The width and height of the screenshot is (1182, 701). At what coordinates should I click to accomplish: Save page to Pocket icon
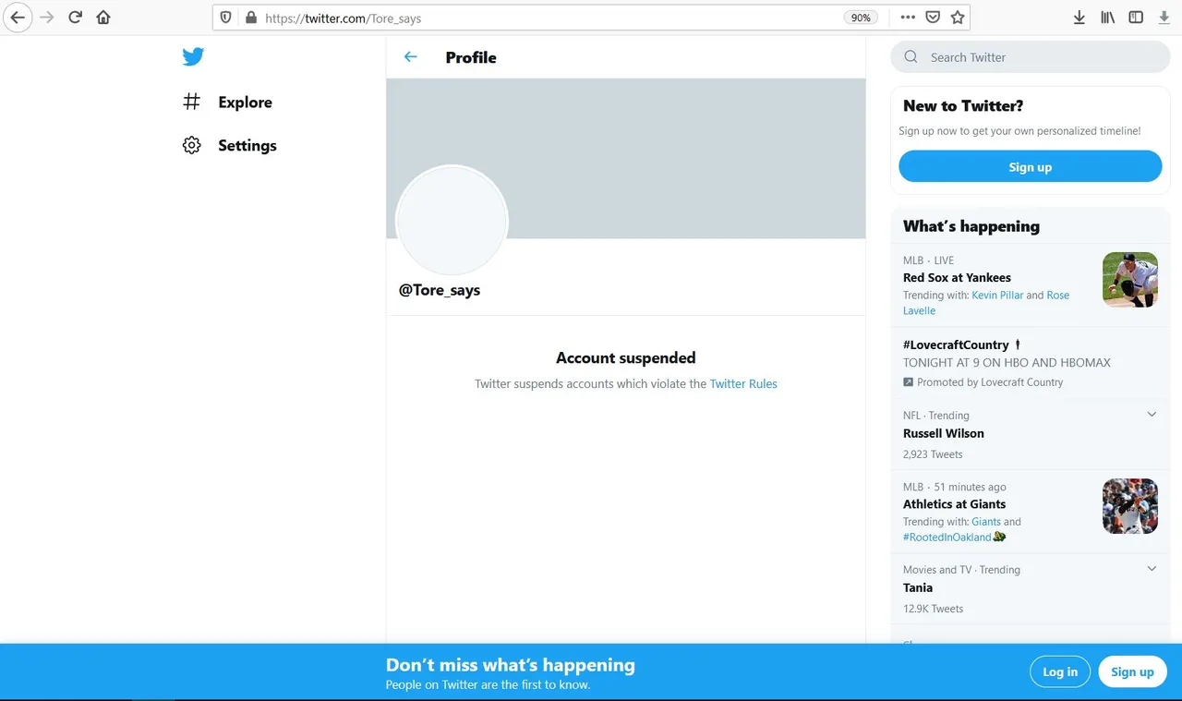(x=933, y=18)
